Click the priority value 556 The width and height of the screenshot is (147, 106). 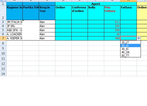pos(112,30)
